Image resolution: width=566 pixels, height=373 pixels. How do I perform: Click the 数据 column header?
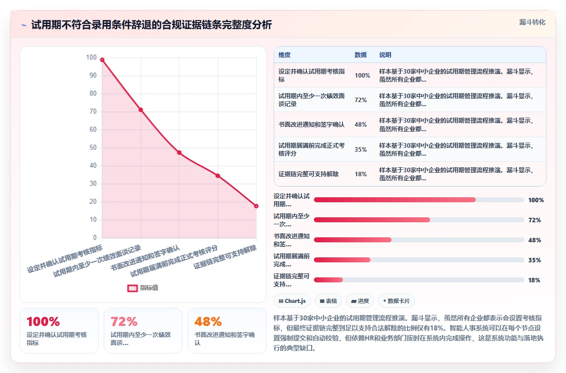point(360,55)
